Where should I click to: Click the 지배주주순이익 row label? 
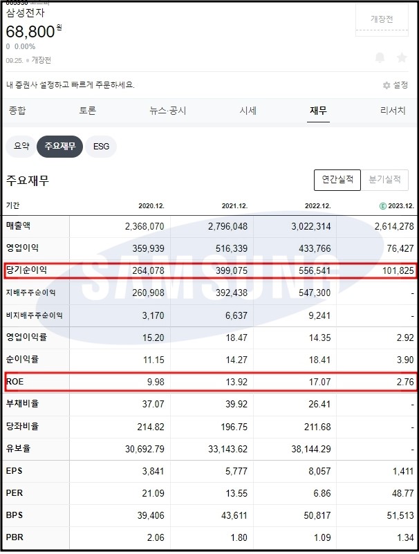[x=30, y=293]
